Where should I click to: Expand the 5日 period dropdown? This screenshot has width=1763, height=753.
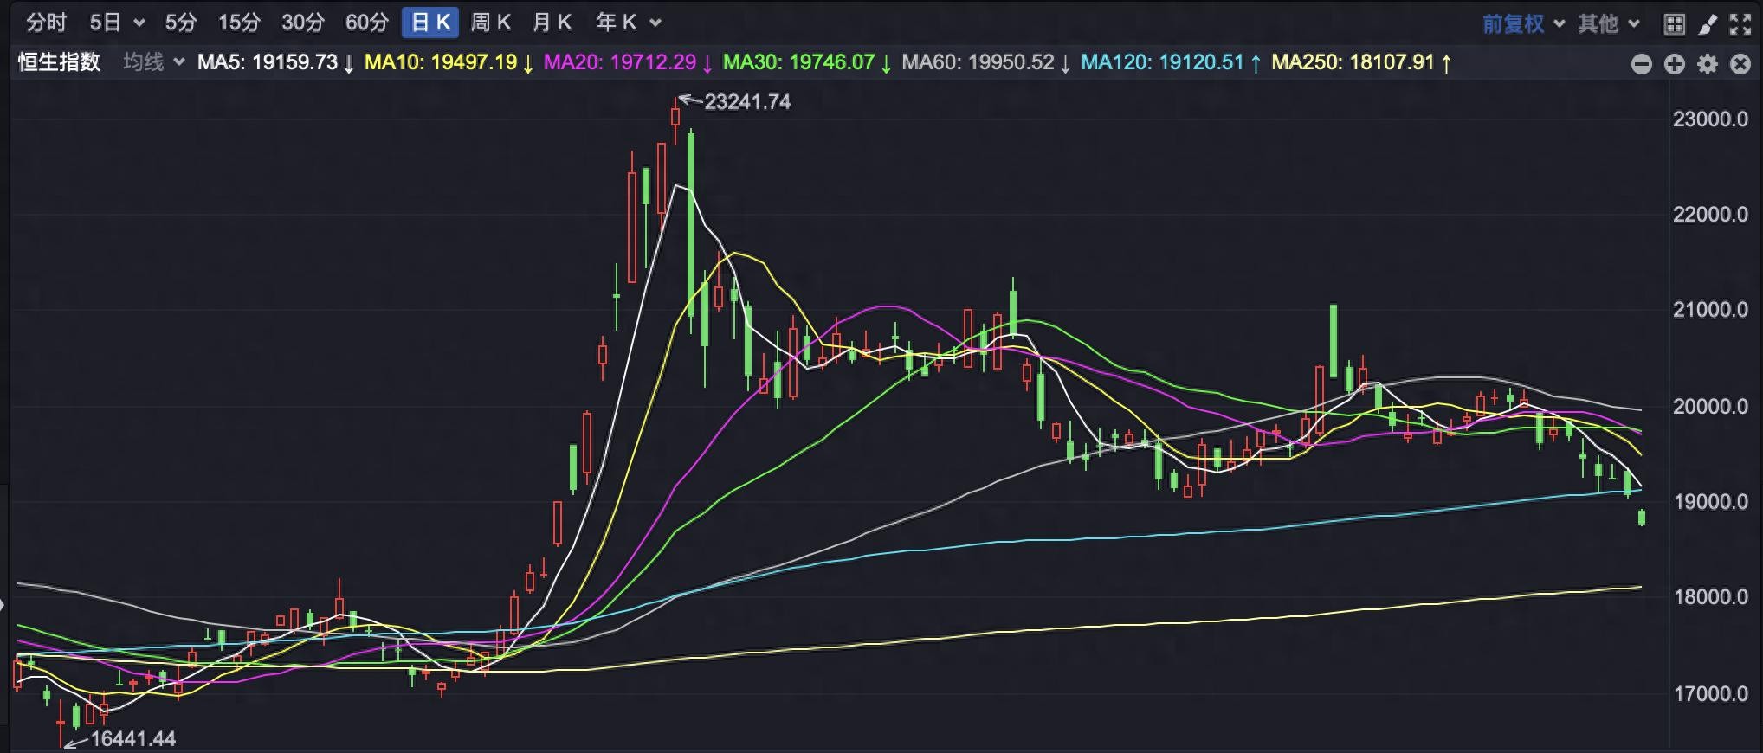point(117,23)
